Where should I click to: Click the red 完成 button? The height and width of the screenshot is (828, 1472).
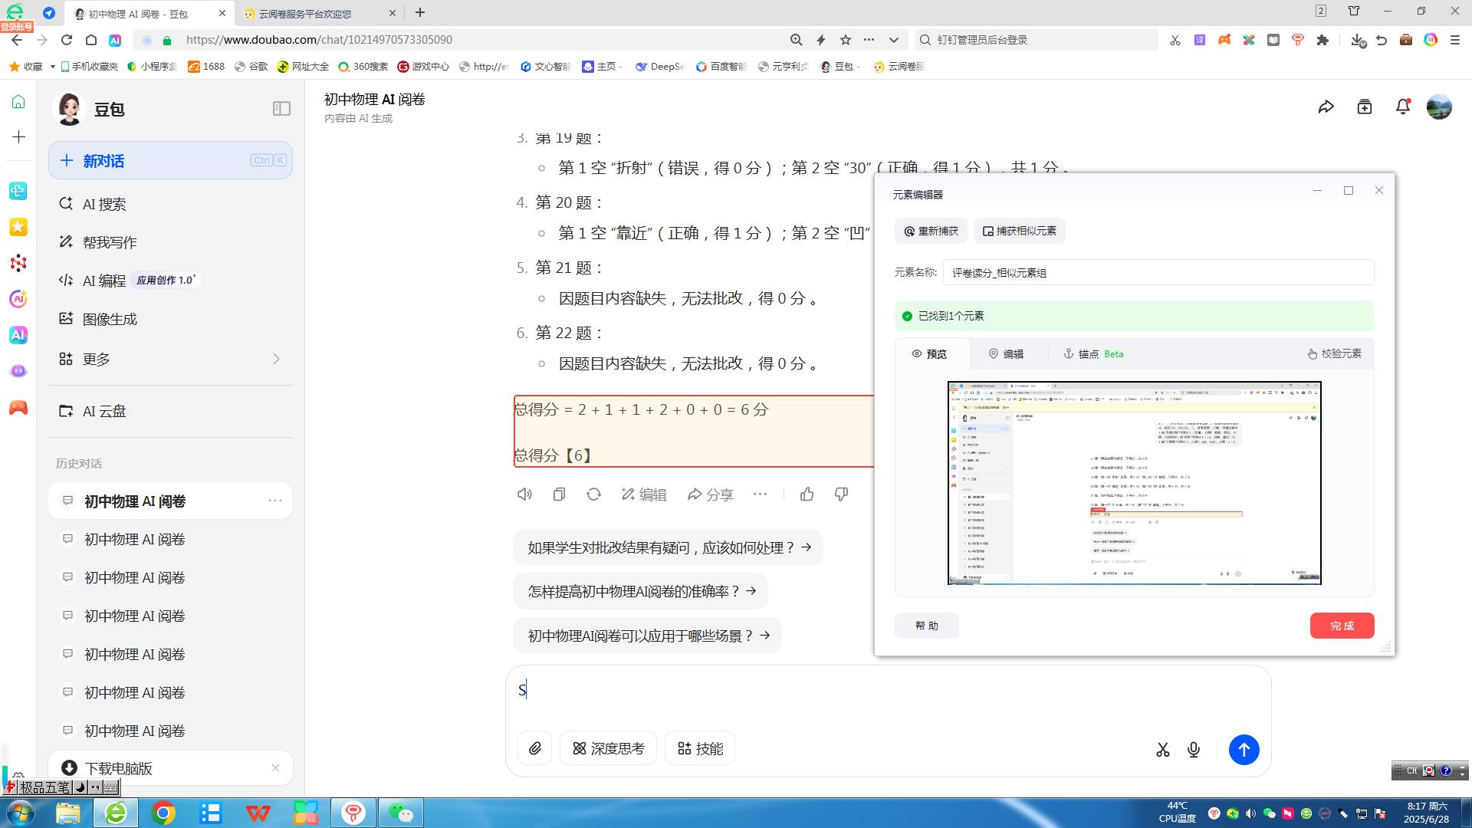[1342, 626]
